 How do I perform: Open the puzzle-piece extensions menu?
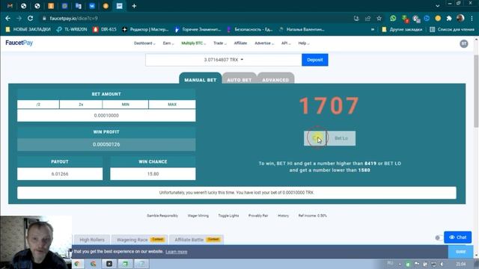(449, 18)
